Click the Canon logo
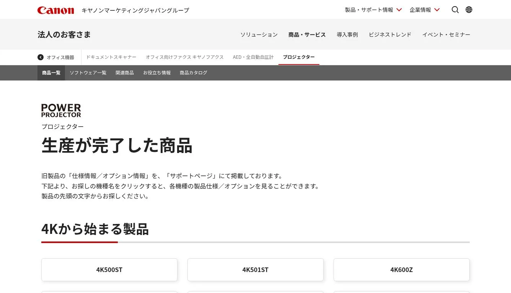Viewport: 511px width, 293px height. 55,10
